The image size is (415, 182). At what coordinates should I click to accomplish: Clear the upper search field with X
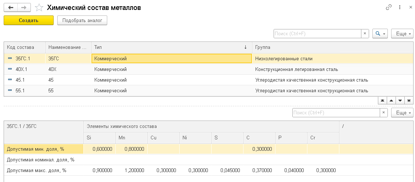[365, 34]
